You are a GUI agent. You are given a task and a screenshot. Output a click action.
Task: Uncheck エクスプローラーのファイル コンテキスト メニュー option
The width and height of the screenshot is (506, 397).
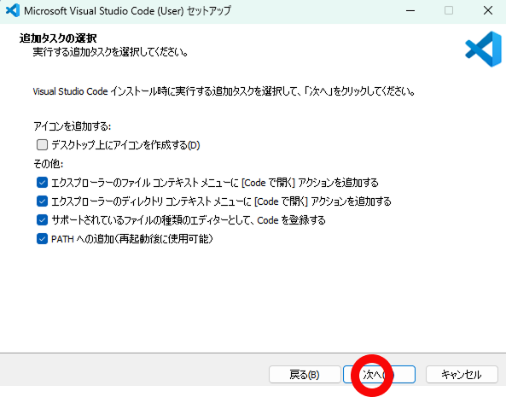[43, 183]
